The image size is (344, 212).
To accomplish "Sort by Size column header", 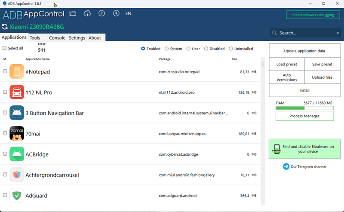I will point(234,59).
